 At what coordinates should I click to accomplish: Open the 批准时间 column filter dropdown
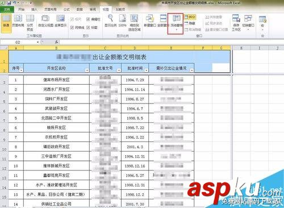146,70
